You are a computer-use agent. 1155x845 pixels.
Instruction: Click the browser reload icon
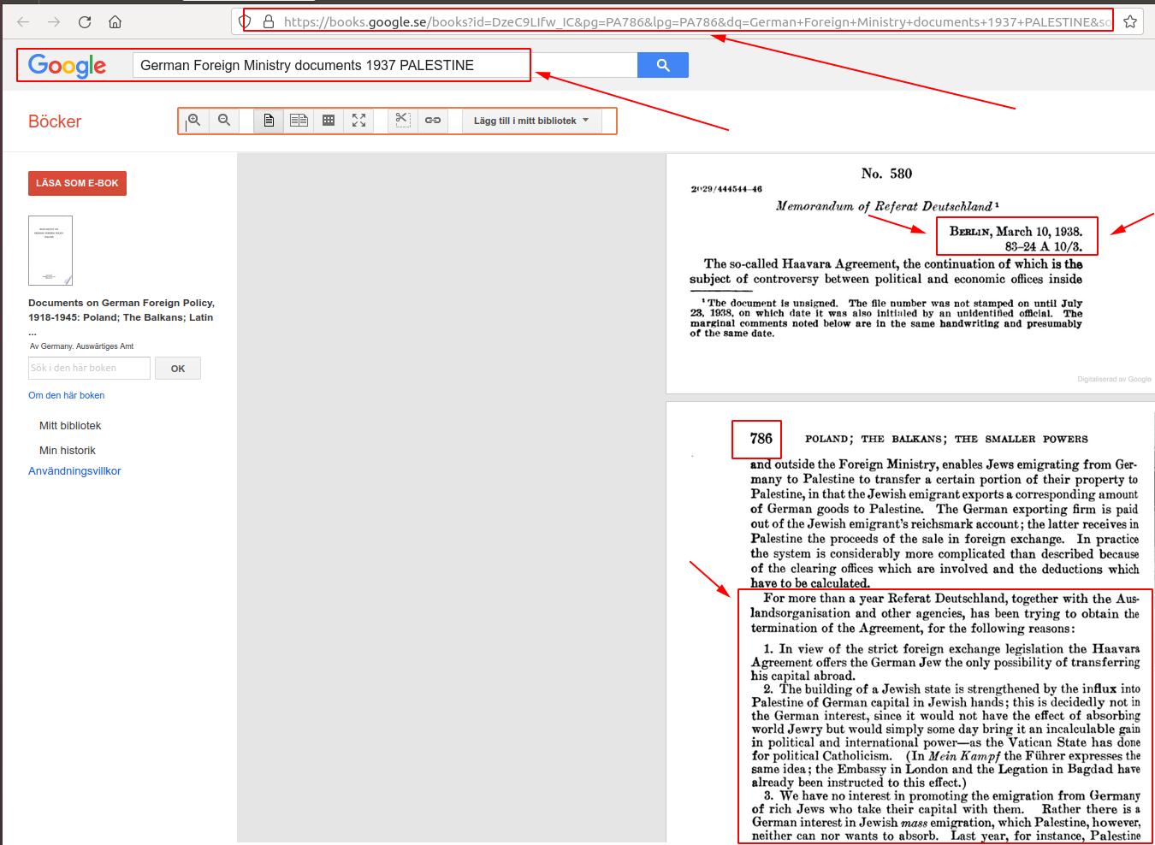[85, 22]
